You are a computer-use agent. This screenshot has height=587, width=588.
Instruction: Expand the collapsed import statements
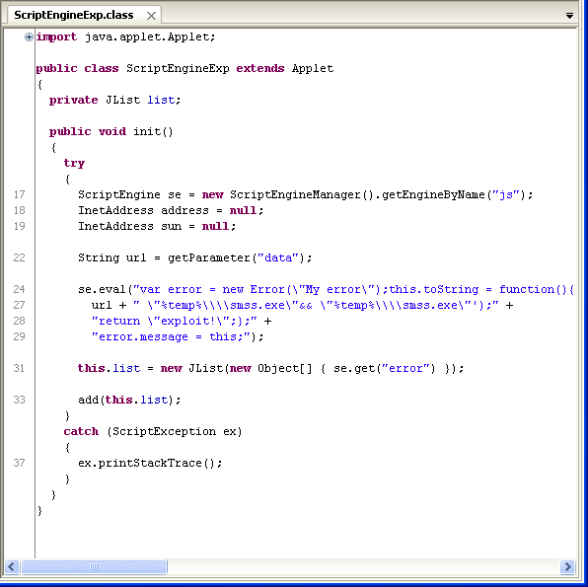tap(29, 37)
